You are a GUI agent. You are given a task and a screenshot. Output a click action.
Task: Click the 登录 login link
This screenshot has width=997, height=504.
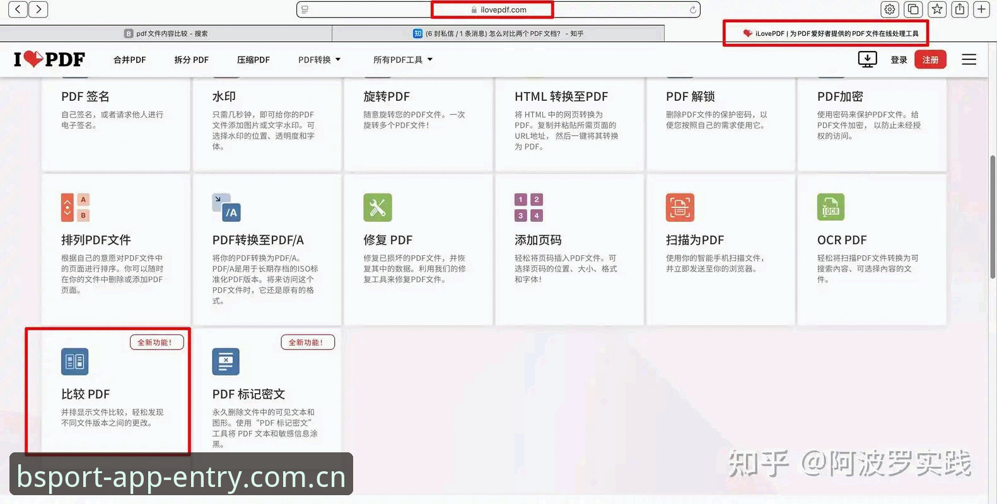(x=899, y=60)
